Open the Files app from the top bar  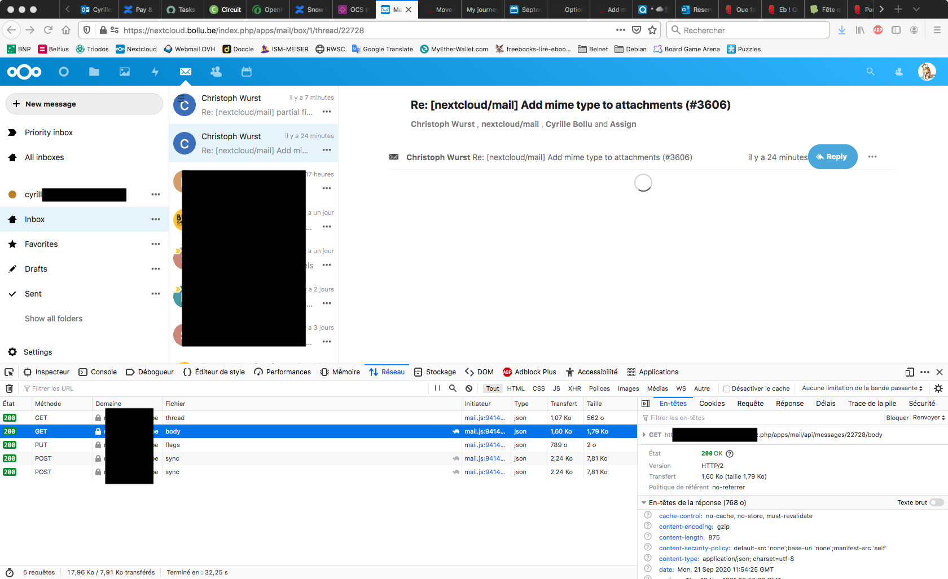pos(94,72)
